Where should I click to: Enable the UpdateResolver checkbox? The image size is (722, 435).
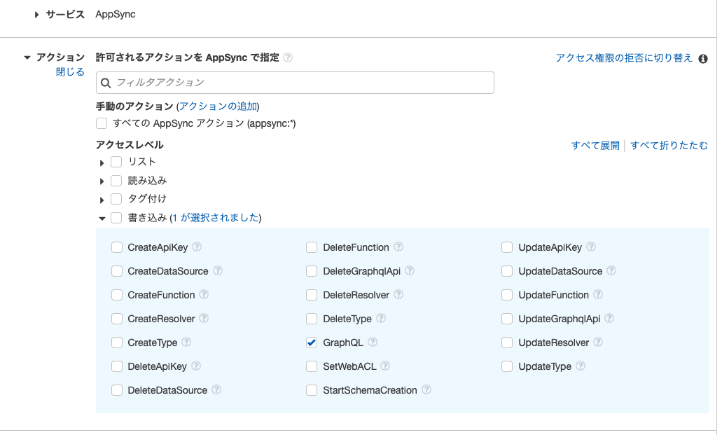507,343
